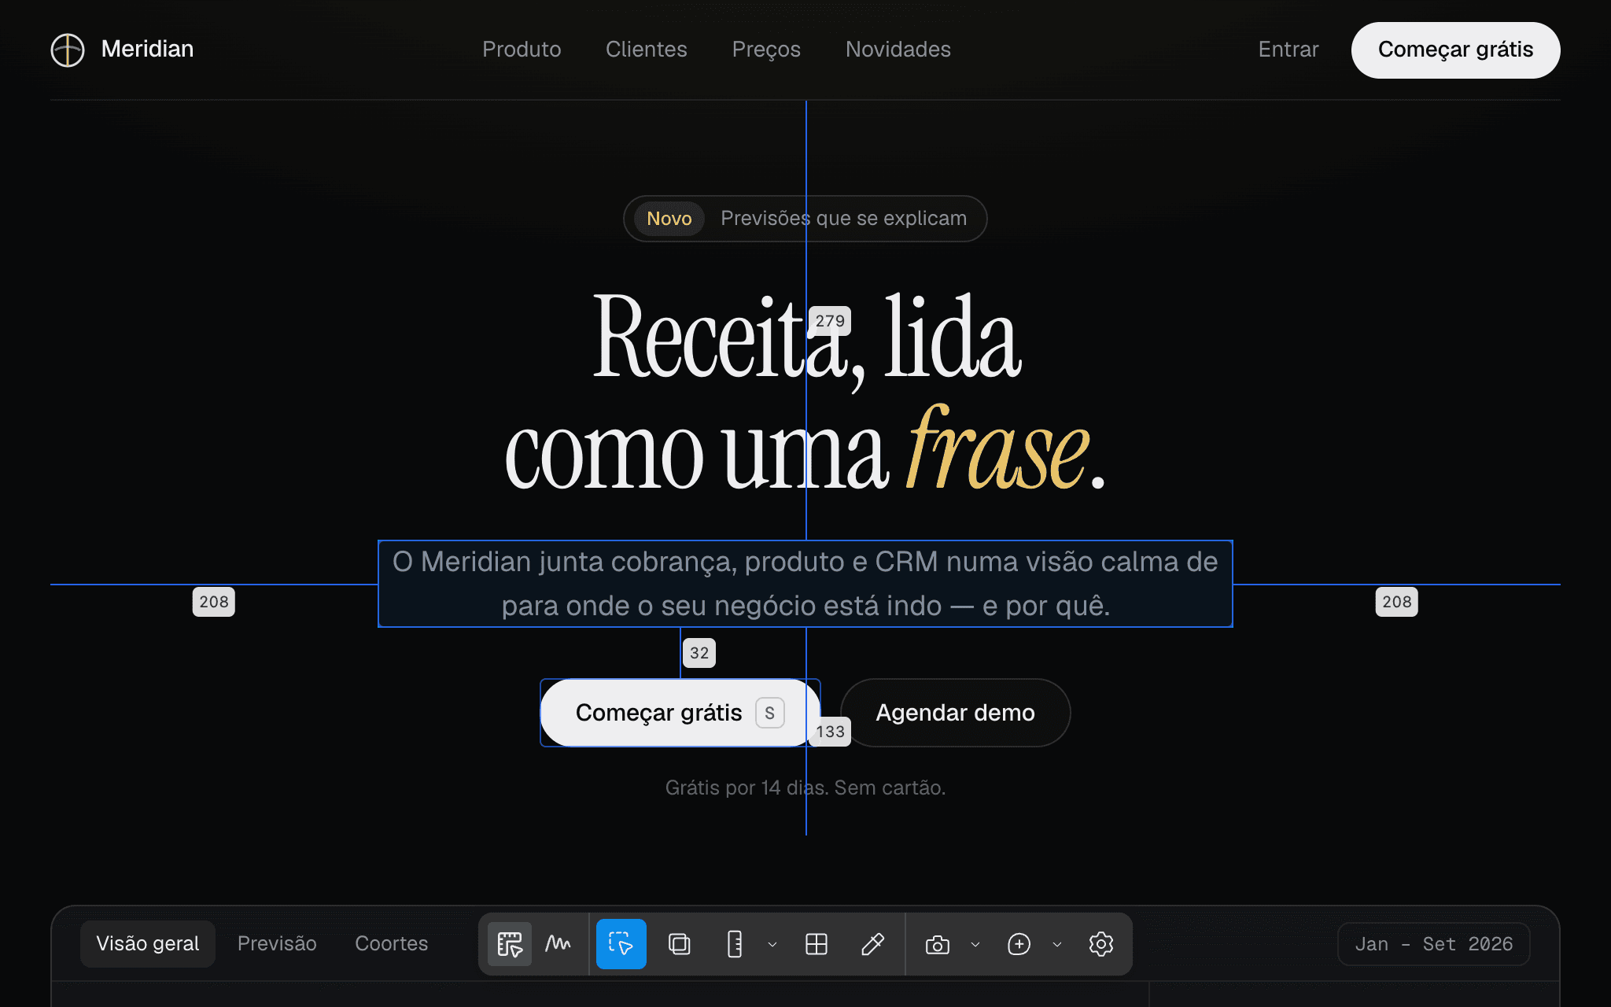The width and height of the screenshot is (1611, 1007).
Task: Click the Agendar demo button
Action: click(955, 713)
